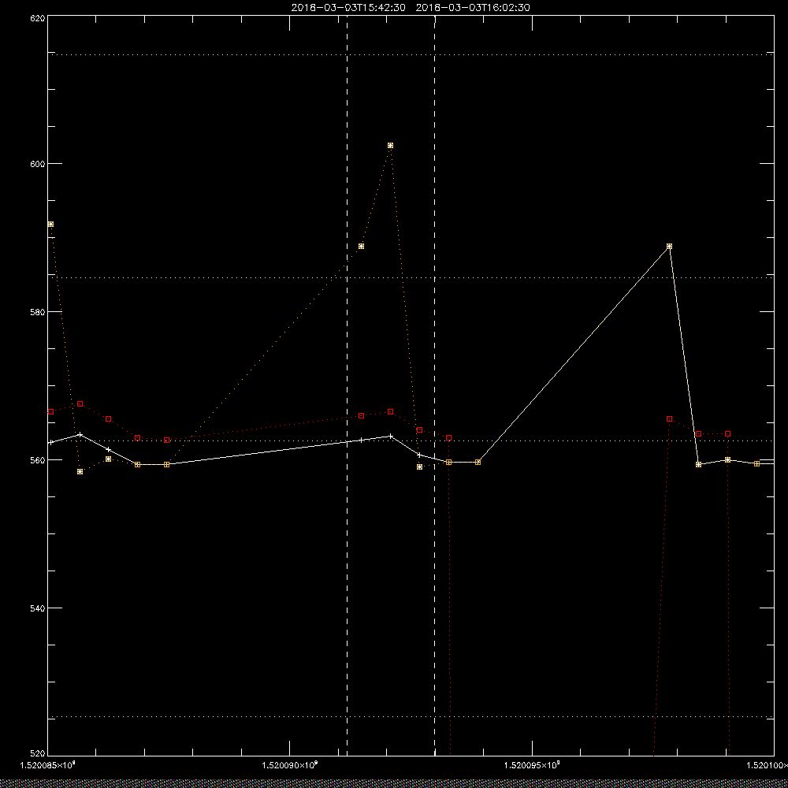
Task: Select the 580 y-axis label
Action: click(37, 311)
